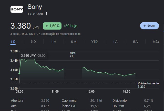Click the 13:00 x-axis time label
Screen dimensions: 164x111
pyautogui.click(x=91, y=92)
